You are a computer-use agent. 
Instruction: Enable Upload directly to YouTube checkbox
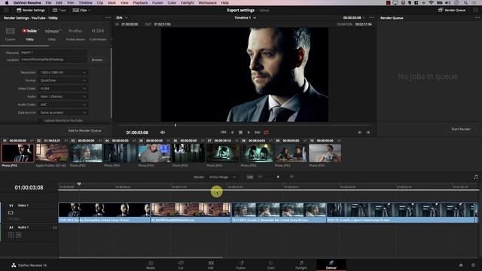40,120
